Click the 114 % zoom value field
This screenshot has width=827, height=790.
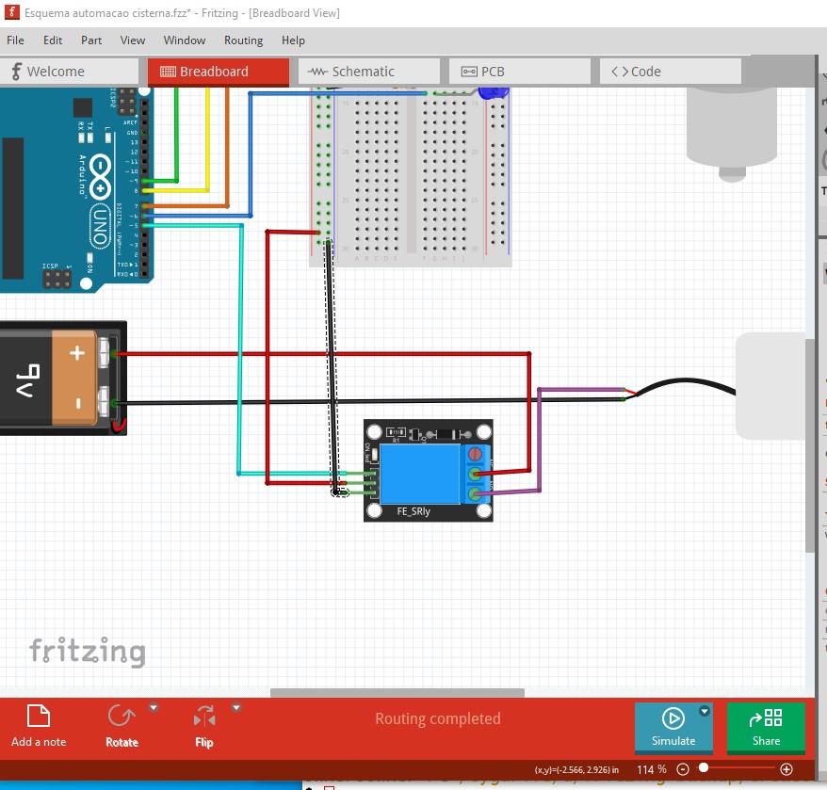[x=652, y=769]
